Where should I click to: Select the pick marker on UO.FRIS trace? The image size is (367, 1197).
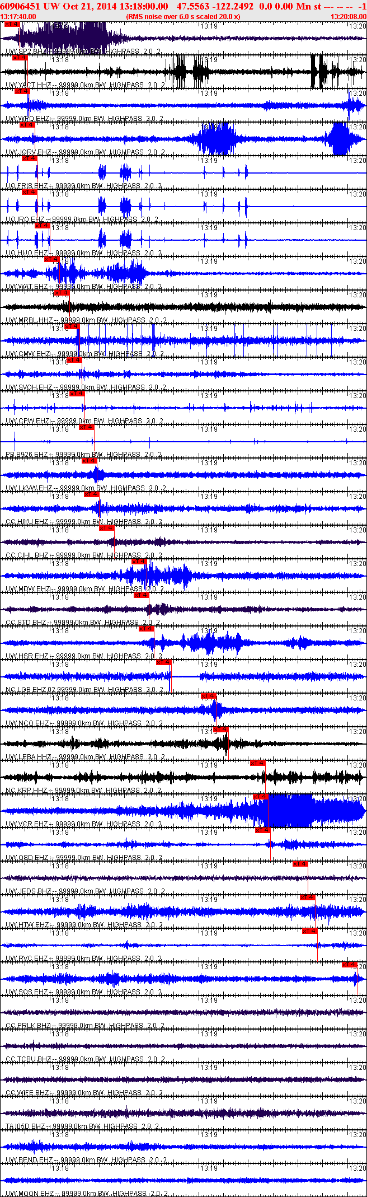pos(29,158)
